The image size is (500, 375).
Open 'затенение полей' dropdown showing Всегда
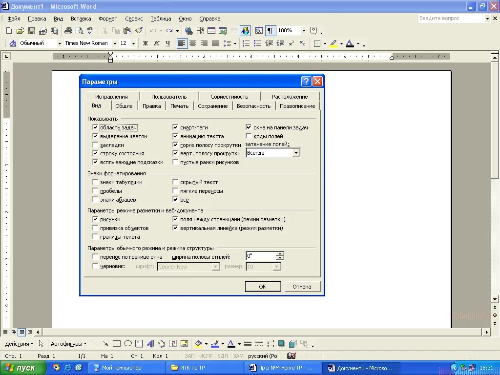click(x=296, y=153)
